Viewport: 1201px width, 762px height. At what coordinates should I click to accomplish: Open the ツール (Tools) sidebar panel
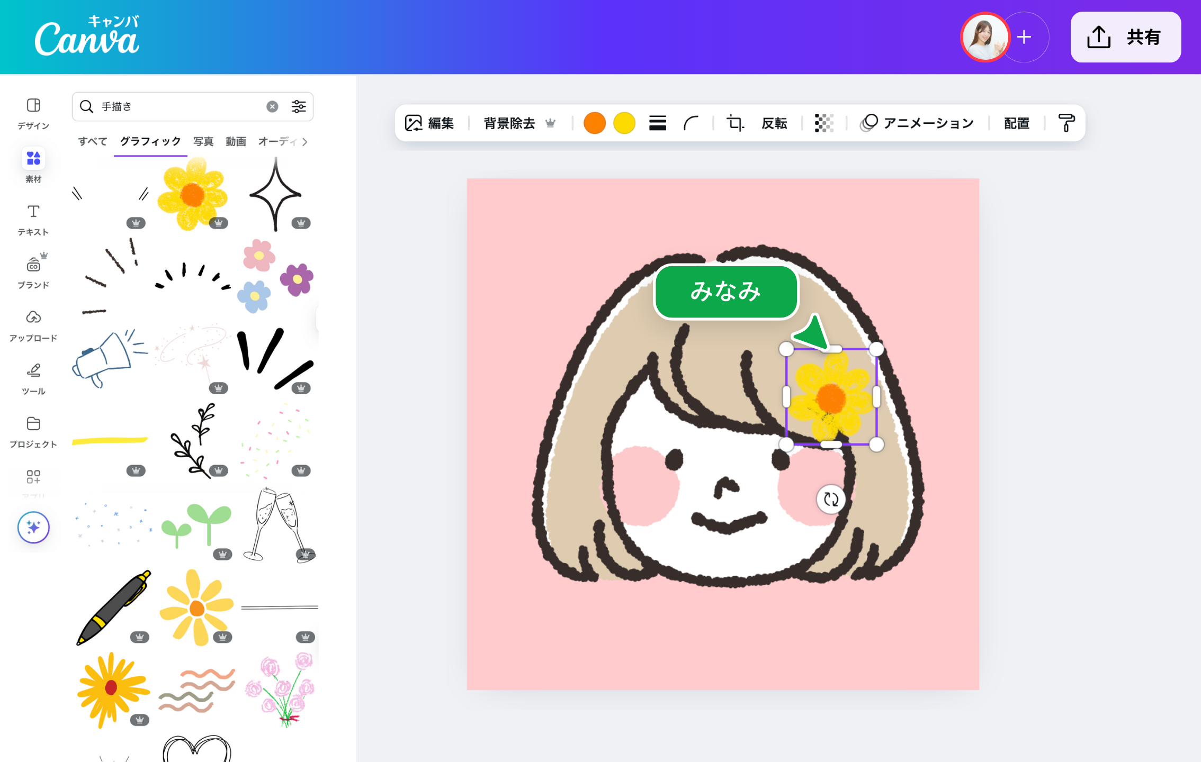coord(33,378)
